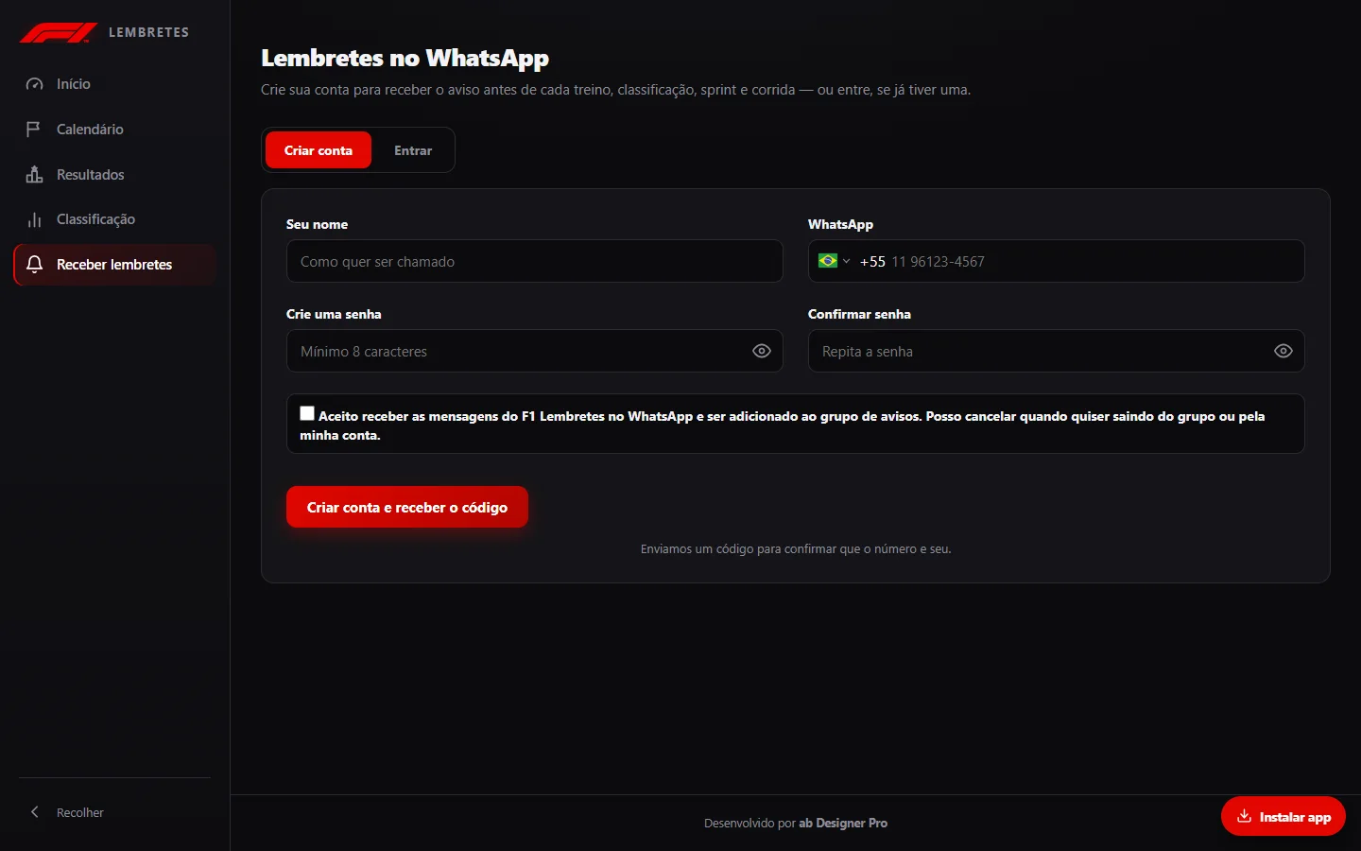Click the Lembretes no WhatsApp heading

click(405, 58)
